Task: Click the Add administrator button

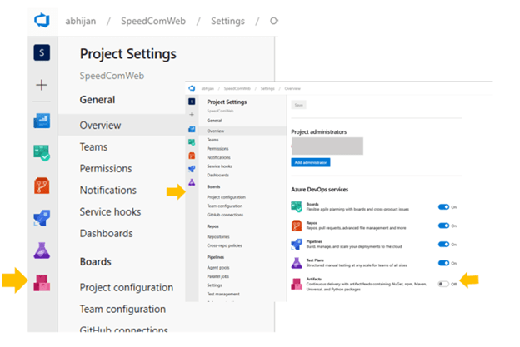Action: 310,162
